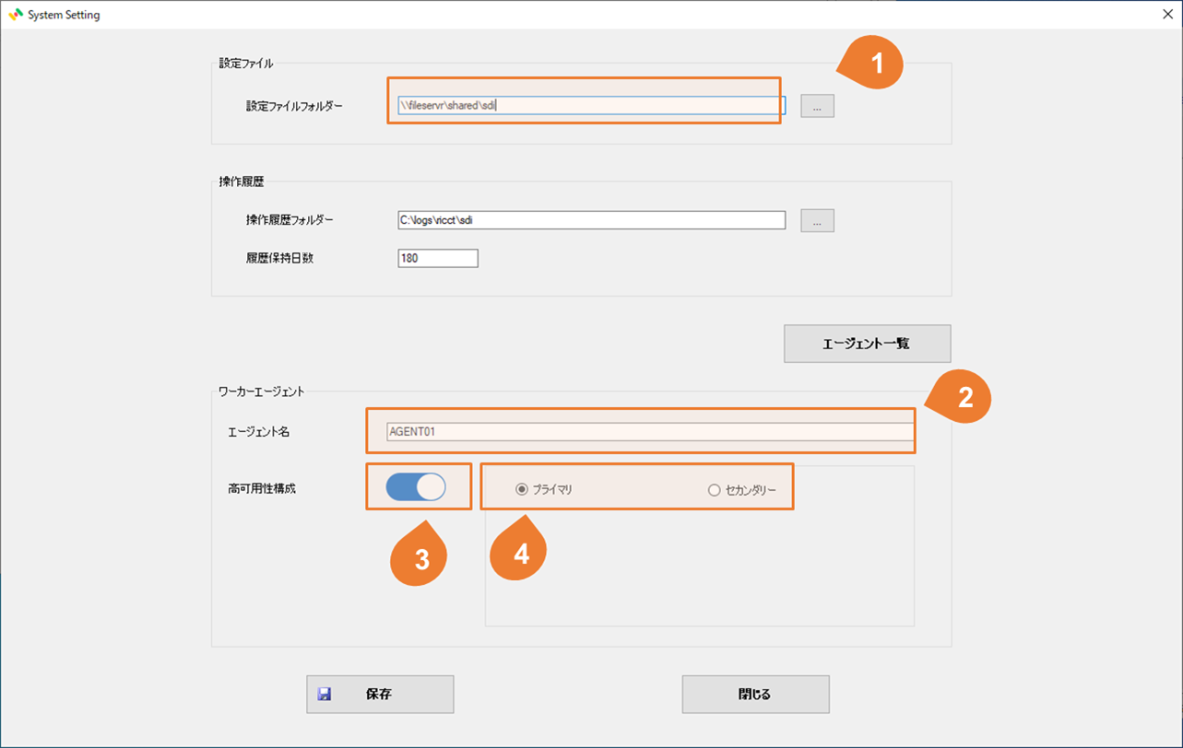
Task: Click the System Setting app icon in title bar
Action: pyautogui.click(x=15, y=15)
